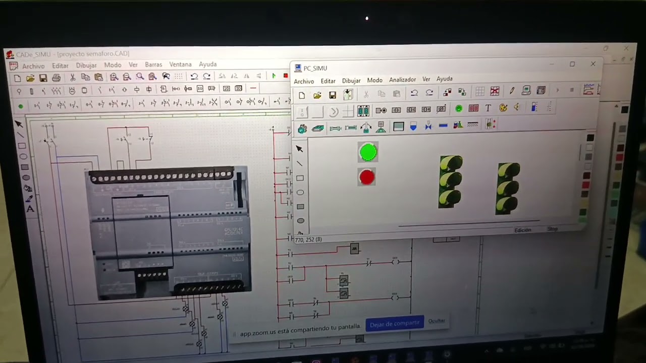Click the Ocultar link in zoom bar

(437, 321)
